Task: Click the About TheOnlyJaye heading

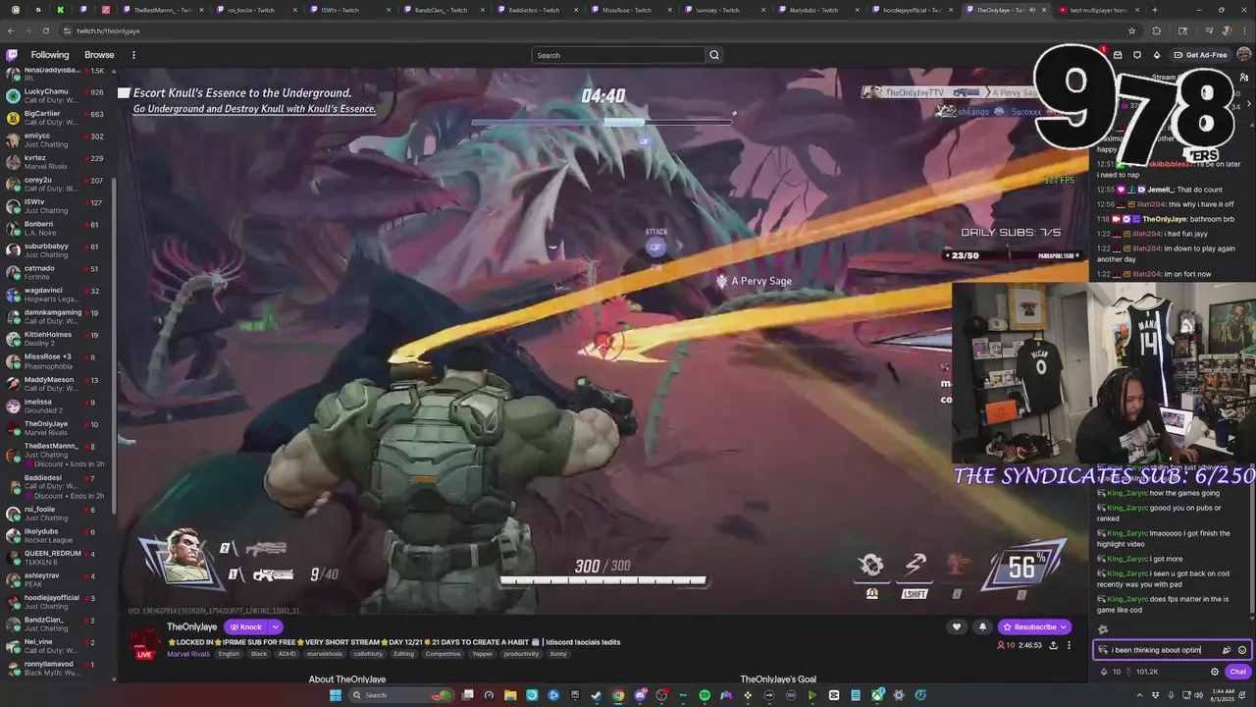Action: pyautogui.click(x=347, y=680)
